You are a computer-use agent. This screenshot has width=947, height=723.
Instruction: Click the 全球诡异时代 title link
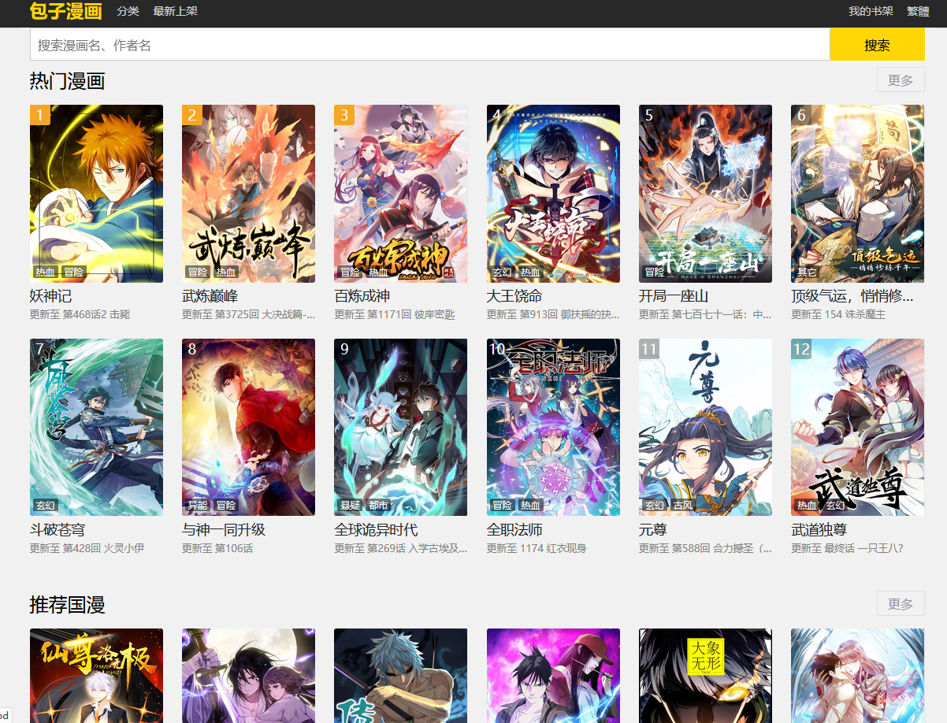[x=376, y=530]
